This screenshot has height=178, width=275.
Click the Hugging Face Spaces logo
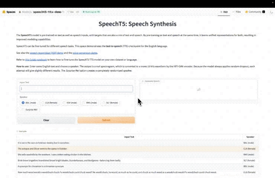4,12
